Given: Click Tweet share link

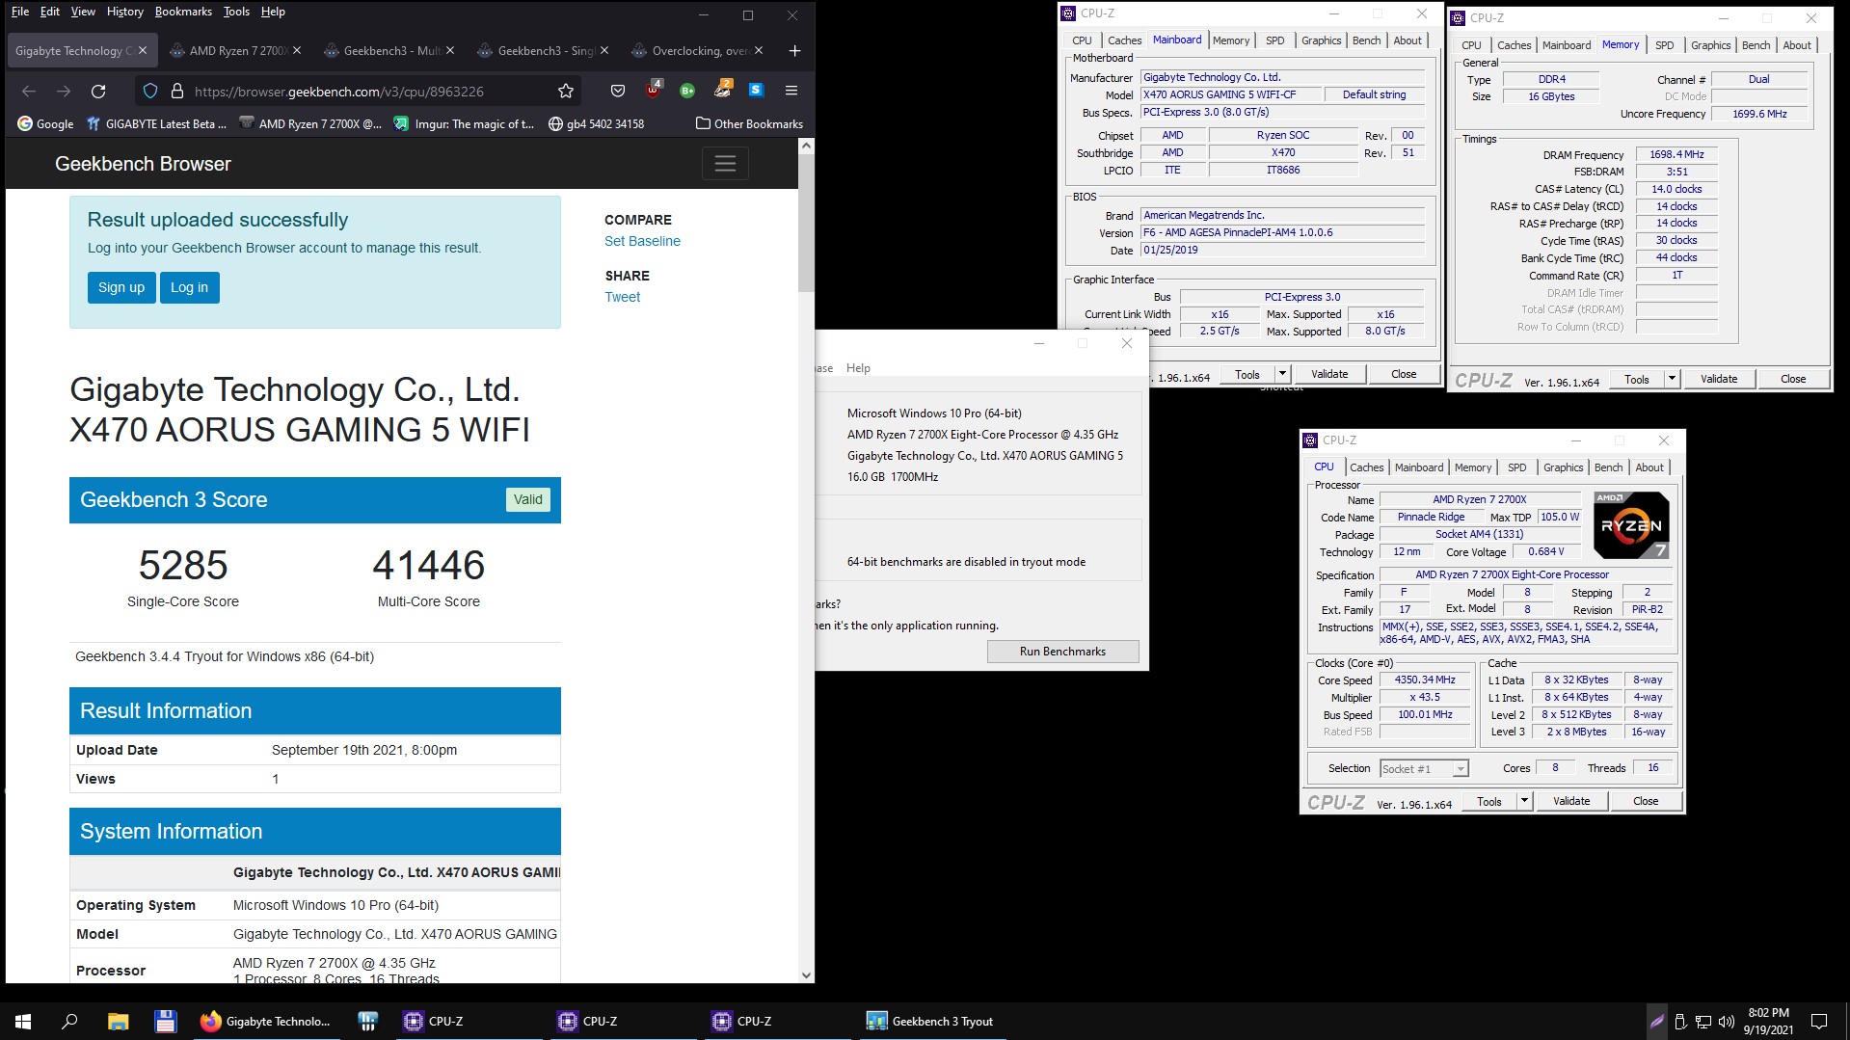Looking at the screenshot, I should [x=623, y=297].
